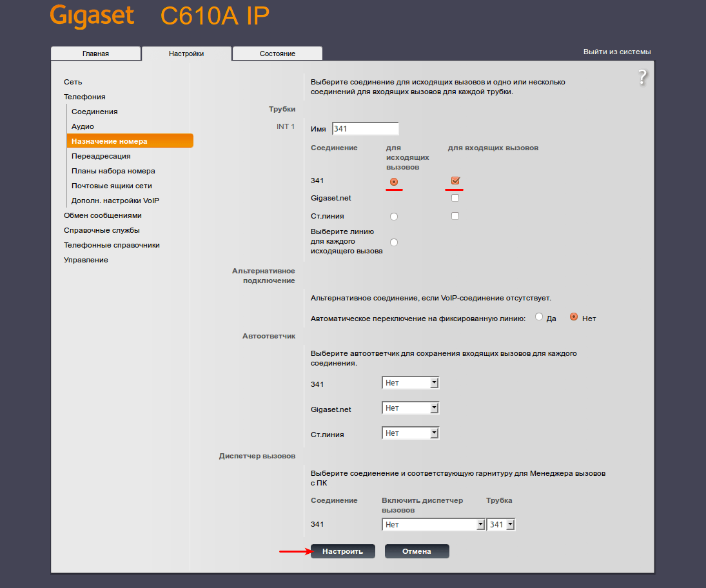Open Управление in the sidebar
This screenshot has width=706, height=588.
86,260
